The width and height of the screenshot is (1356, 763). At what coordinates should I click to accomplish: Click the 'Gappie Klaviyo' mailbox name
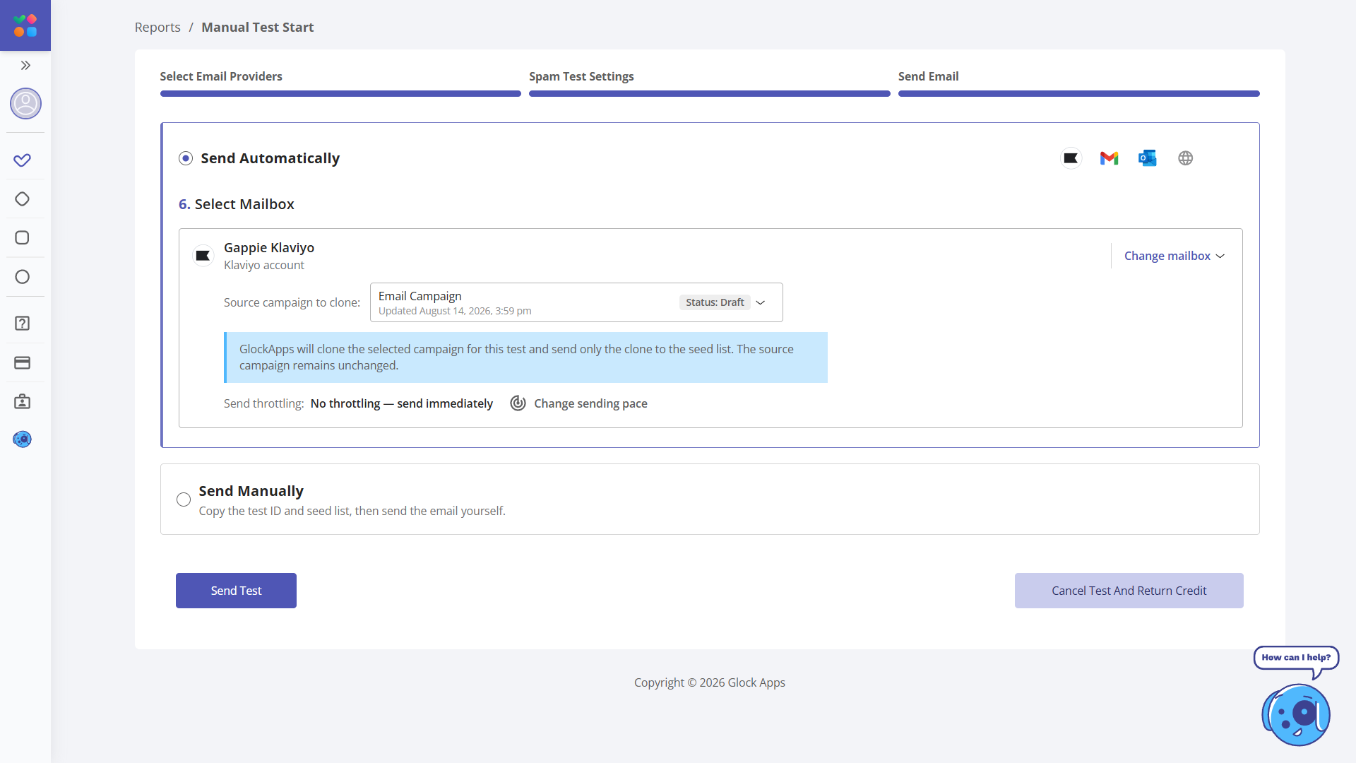[269, 247]
